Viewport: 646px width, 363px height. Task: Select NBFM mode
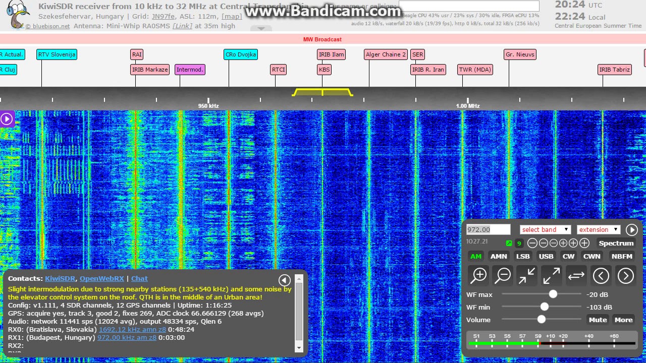[622, 256]
